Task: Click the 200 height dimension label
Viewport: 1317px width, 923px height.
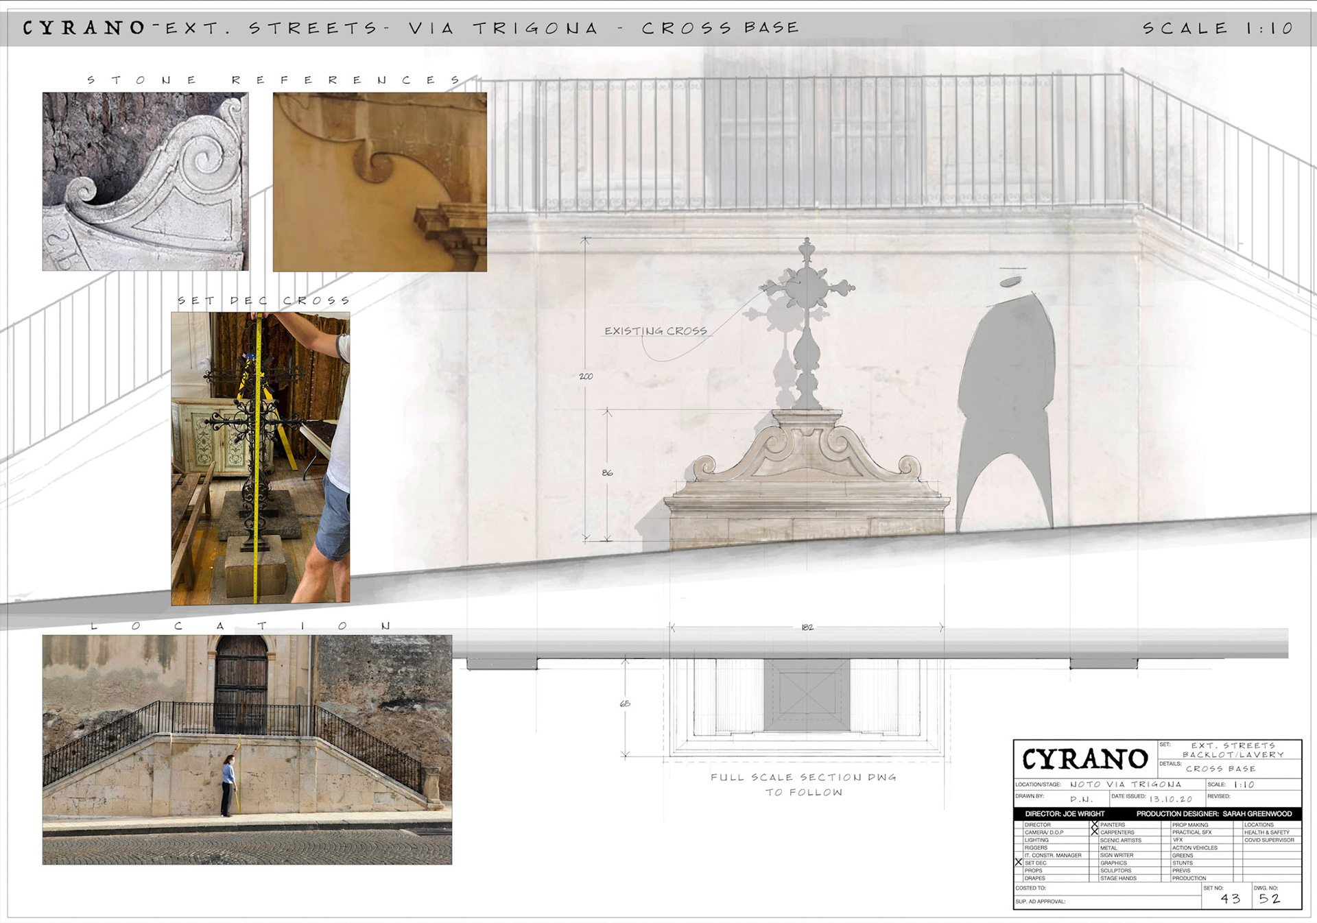Action: (586, 376)
